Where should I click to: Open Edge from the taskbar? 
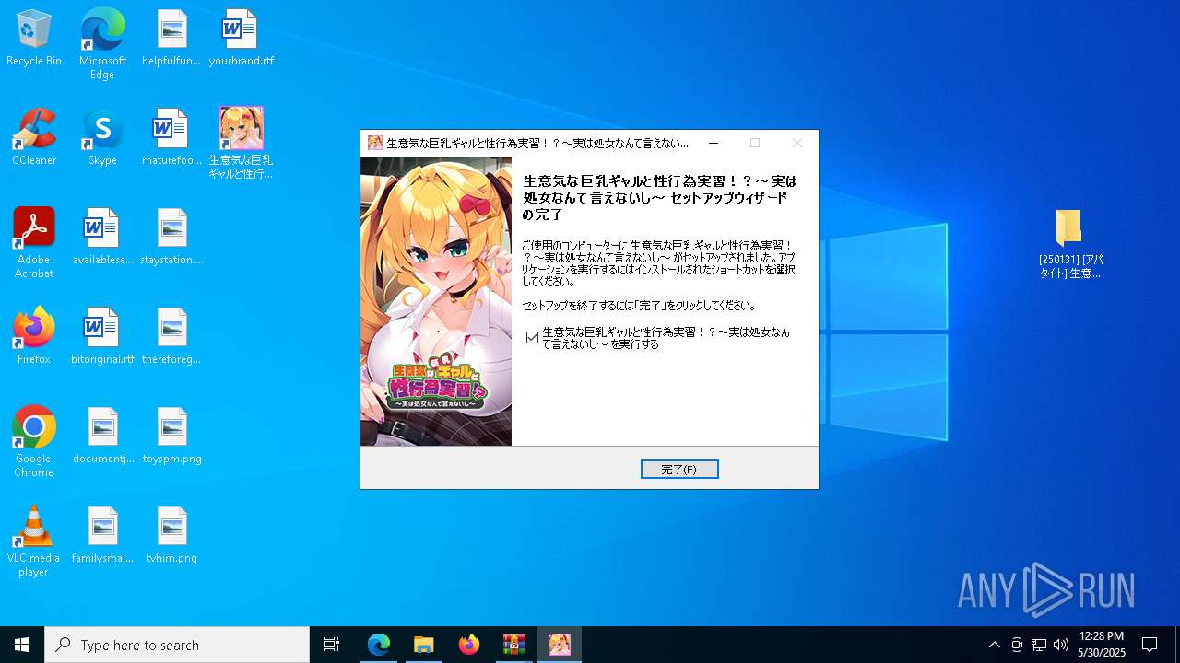pyautogui.click(x=379, y=645)
